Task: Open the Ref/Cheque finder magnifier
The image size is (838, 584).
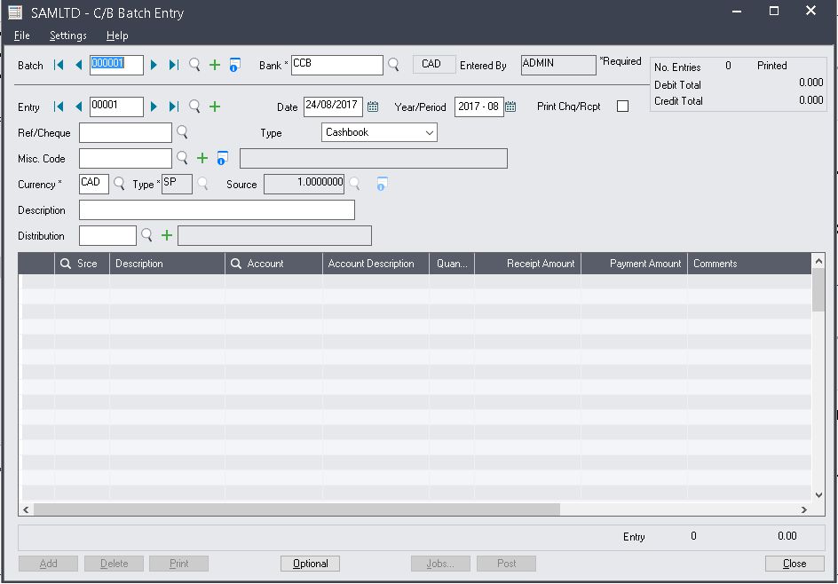Action: click(x=182, y=132)
